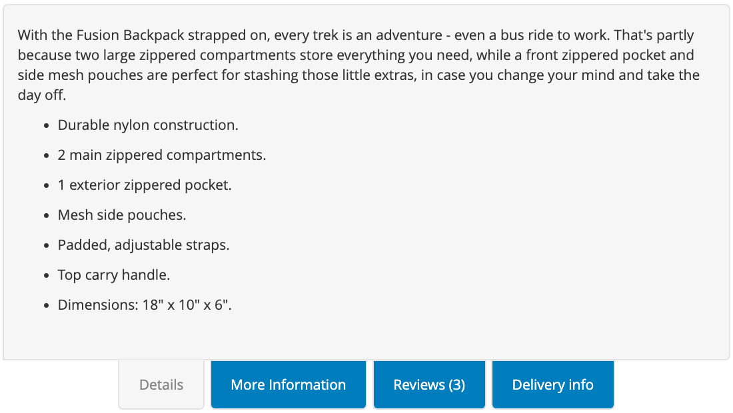
Task: Select the 'Top carry handle.' list item
Action: [113, 274]
